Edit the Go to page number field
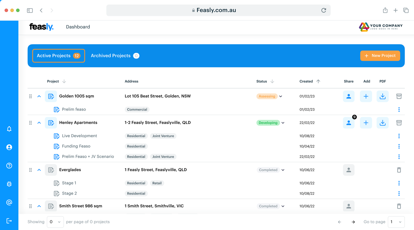 tap(396, 222)
